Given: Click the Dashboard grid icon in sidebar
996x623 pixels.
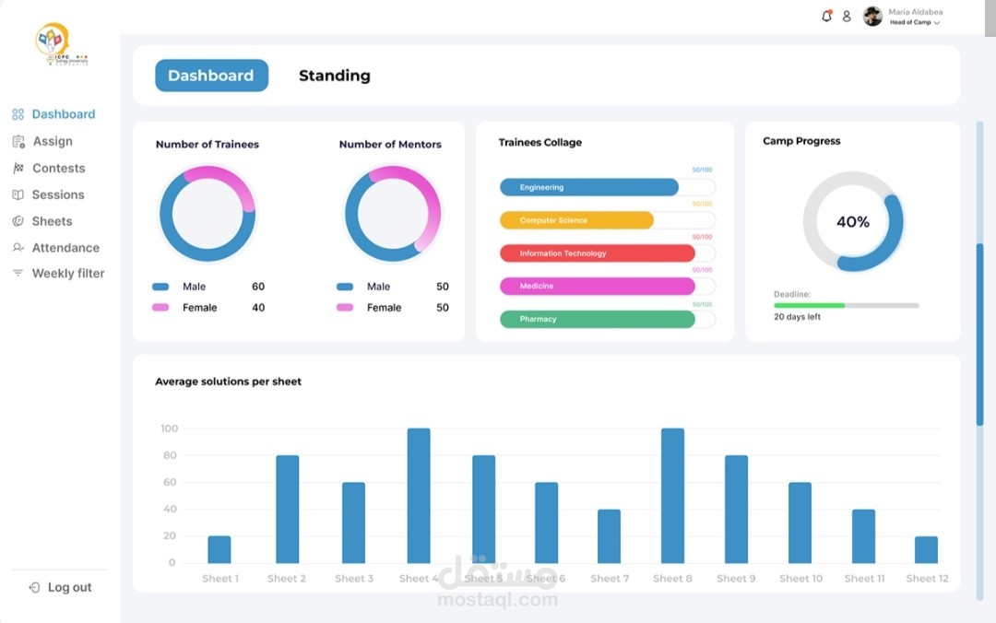Looking at the screenshot, I should (18, 114).
